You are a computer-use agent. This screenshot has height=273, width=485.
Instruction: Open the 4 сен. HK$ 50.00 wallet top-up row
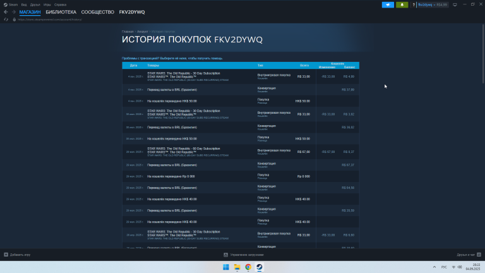coord(241,101)
